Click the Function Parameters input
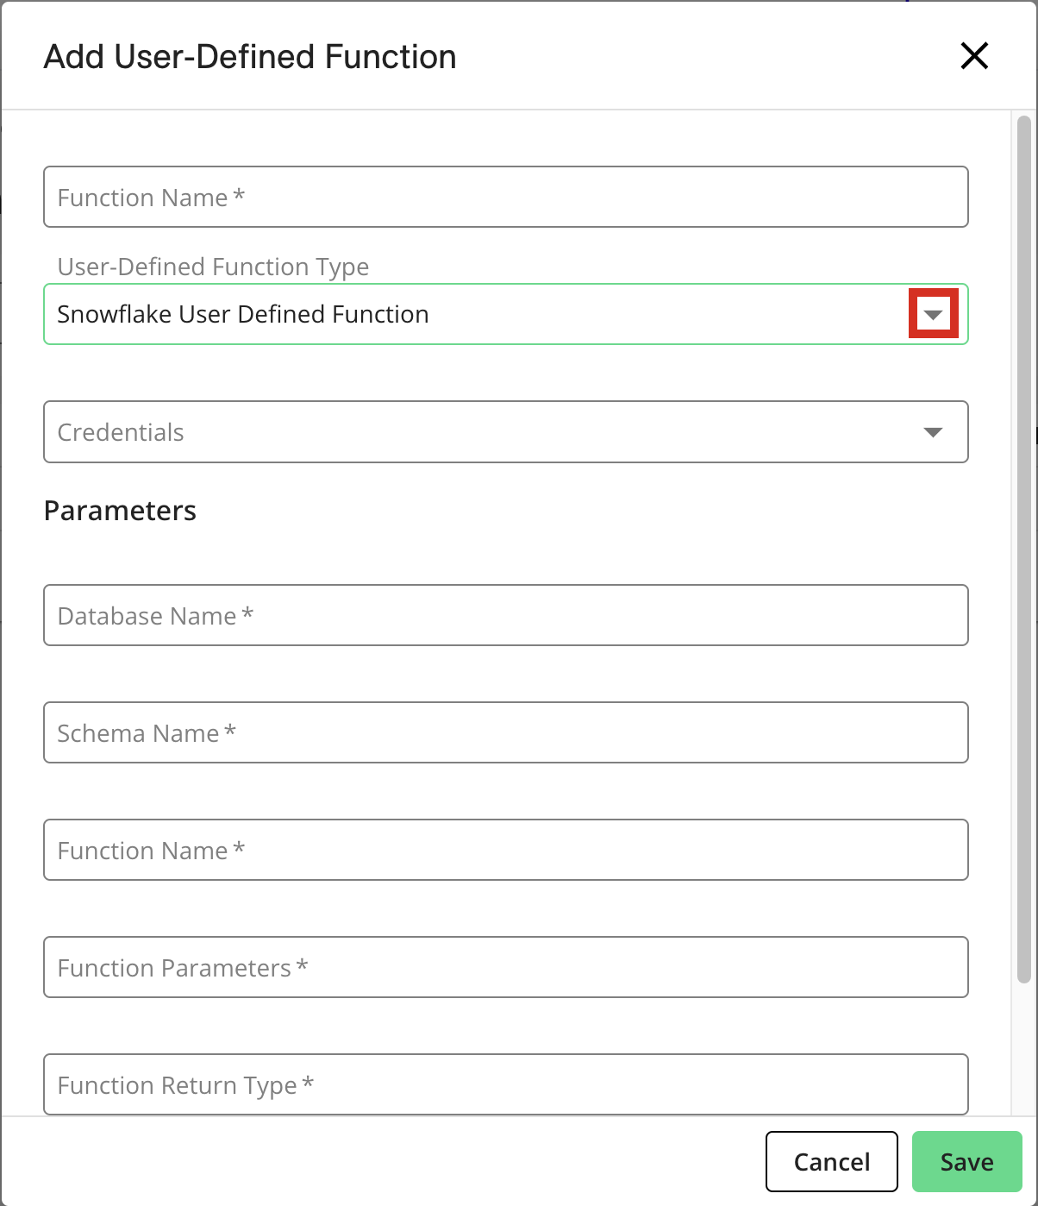Viewport: 1038px width, 1206px height. (x=505, y=968)
